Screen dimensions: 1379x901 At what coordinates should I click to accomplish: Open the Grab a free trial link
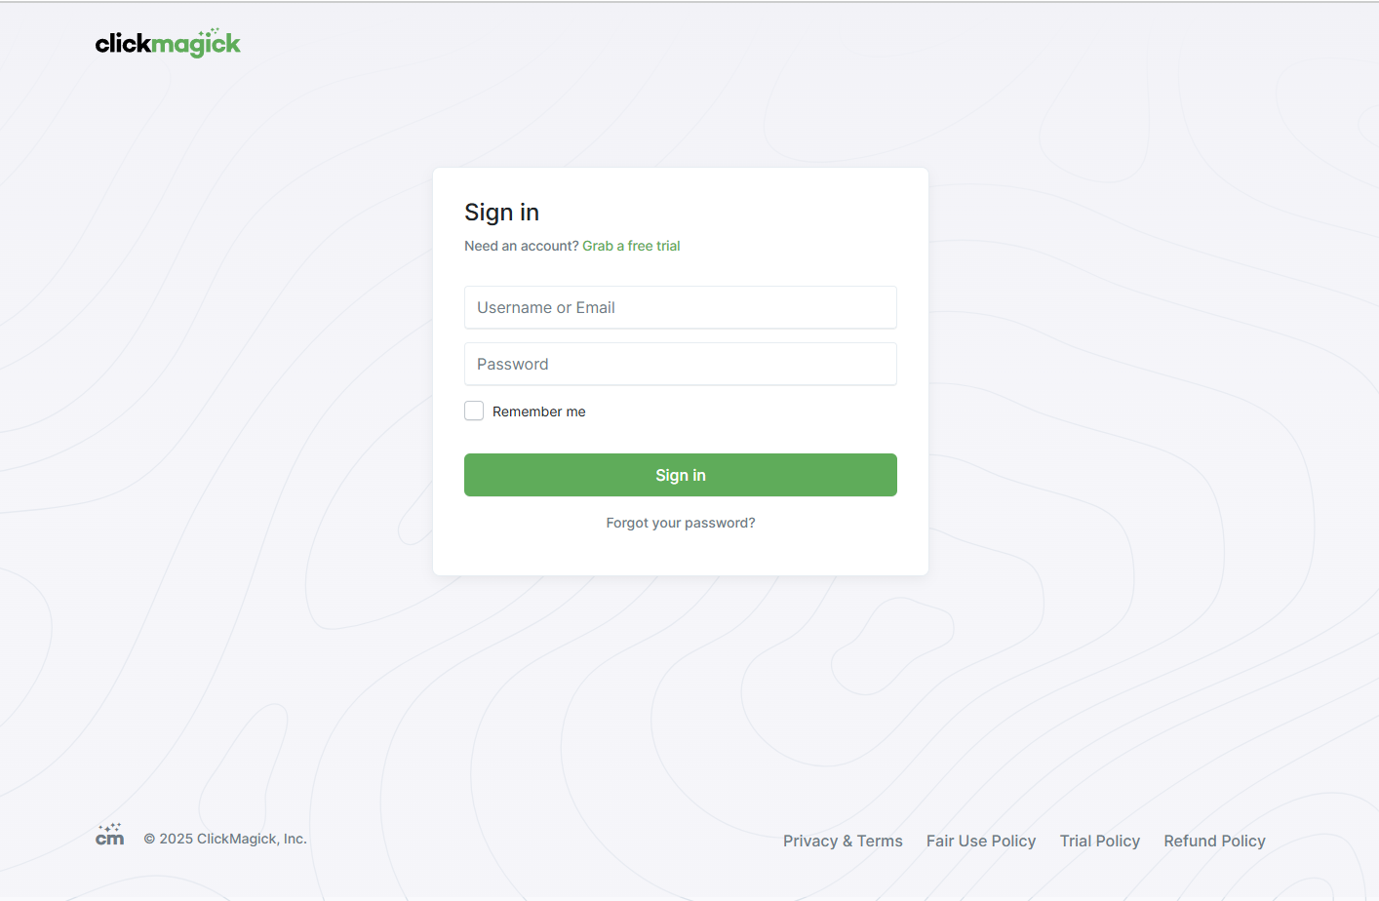tap(631, 246)
